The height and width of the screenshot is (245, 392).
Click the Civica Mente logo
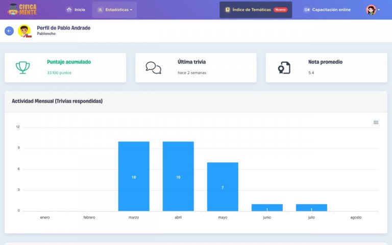click(x=22, y=10)
